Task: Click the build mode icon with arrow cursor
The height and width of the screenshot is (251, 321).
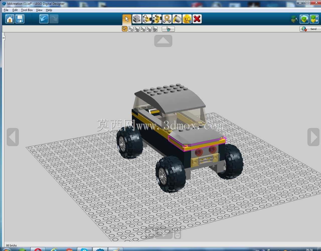Action: [294, 19]
